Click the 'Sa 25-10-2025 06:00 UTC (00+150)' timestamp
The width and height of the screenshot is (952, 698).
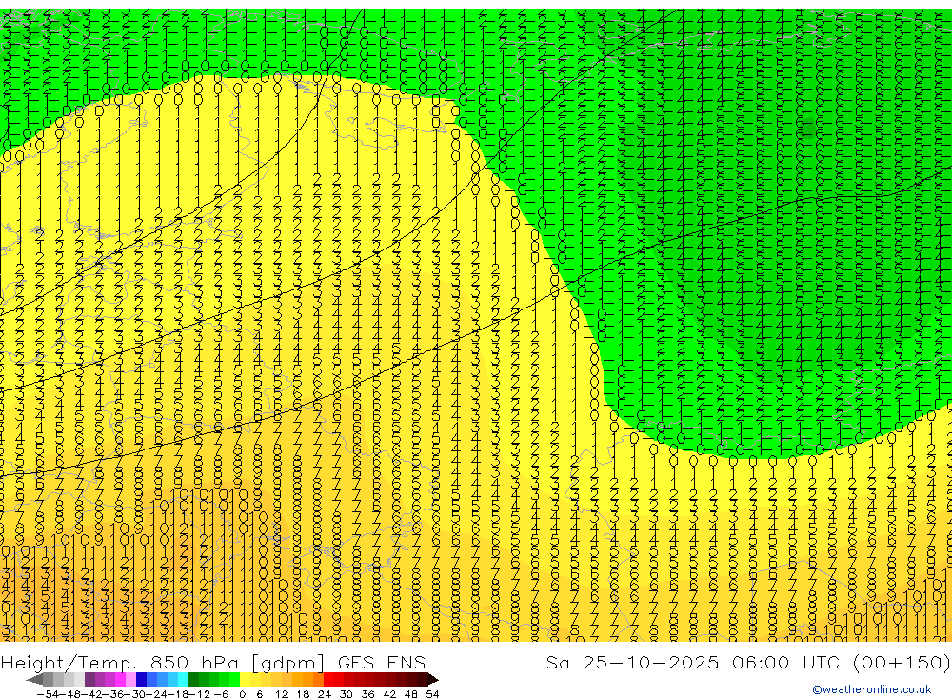point(748,662)
